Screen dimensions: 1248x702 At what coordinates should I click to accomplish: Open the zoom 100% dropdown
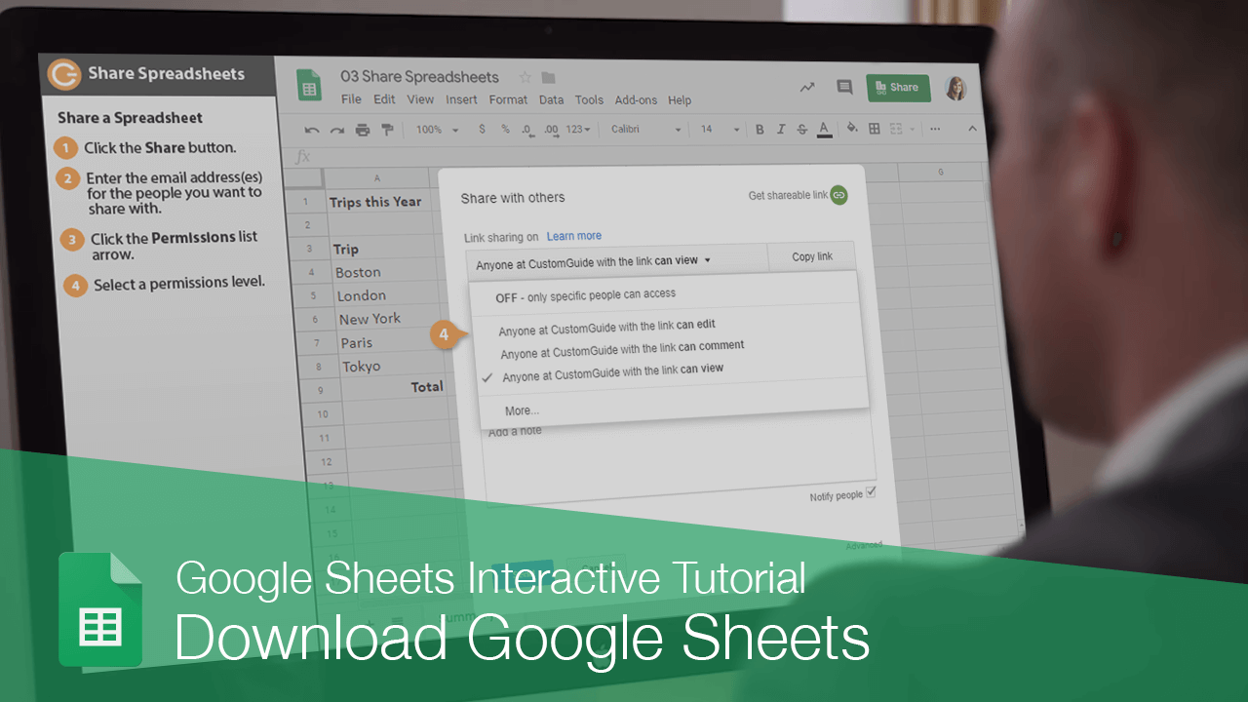(436, 128)
